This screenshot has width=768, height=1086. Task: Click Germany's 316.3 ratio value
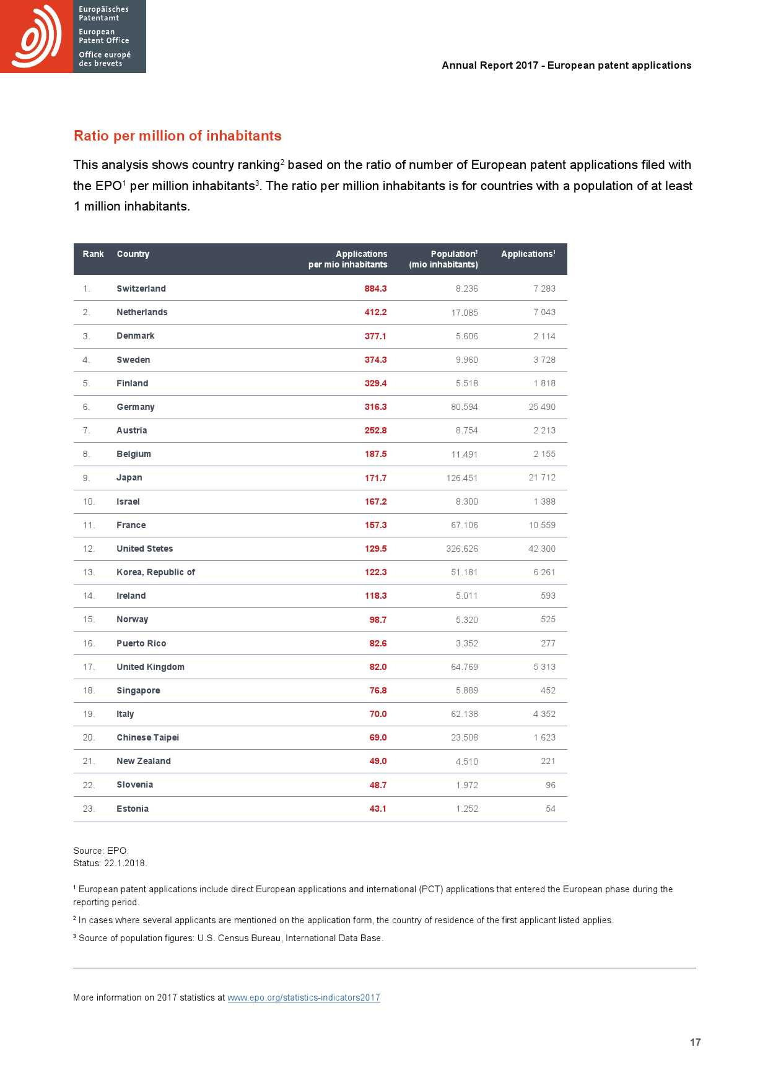pyautogui.click(x=375, y=407)
